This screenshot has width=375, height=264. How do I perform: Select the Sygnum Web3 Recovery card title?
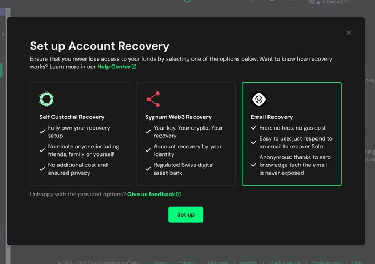click(x=178, y=117)
